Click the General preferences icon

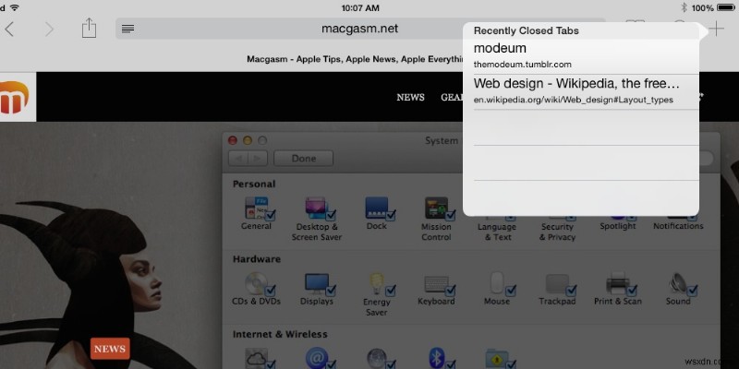[x=255, y=208]
